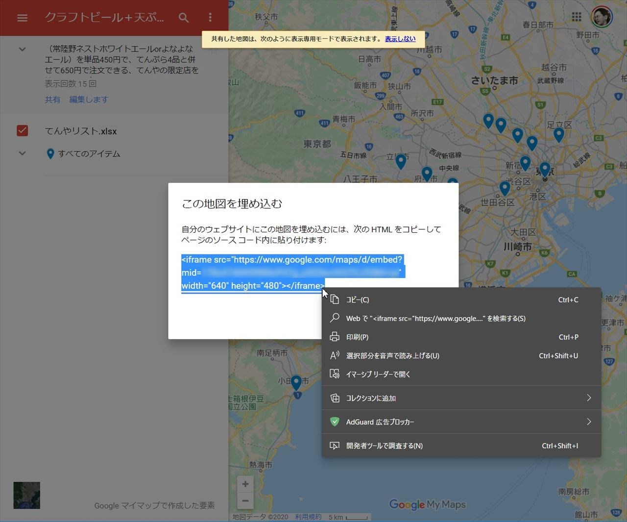
Task: Click the blue pin beside すべてのアイテム
Action: [50, 154]
